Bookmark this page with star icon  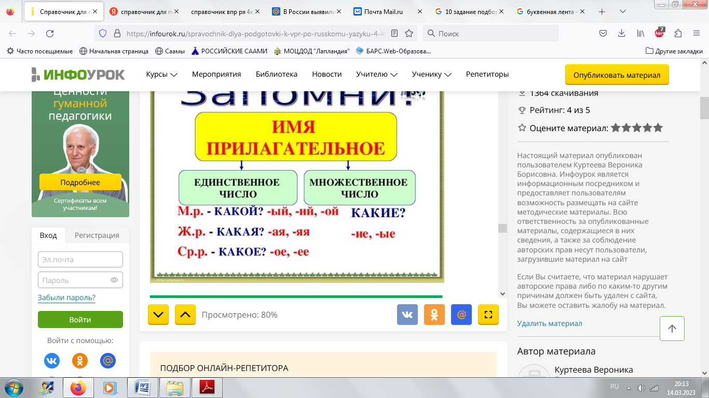coord(409,33)
